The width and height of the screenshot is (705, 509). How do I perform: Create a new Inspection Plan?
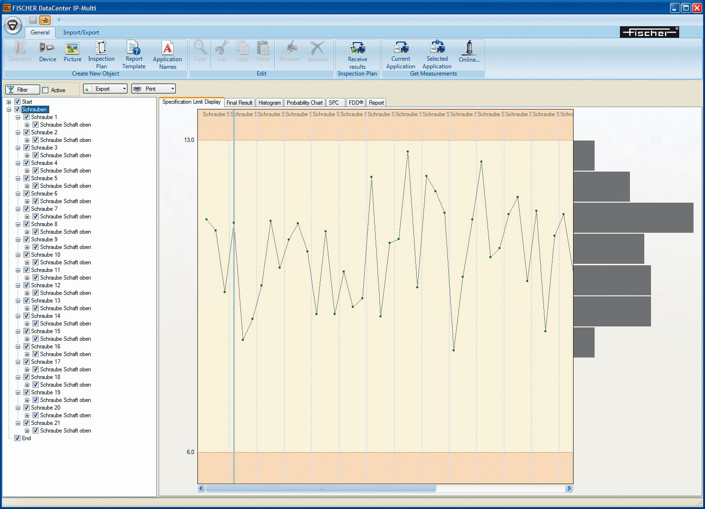click(101, 54)
